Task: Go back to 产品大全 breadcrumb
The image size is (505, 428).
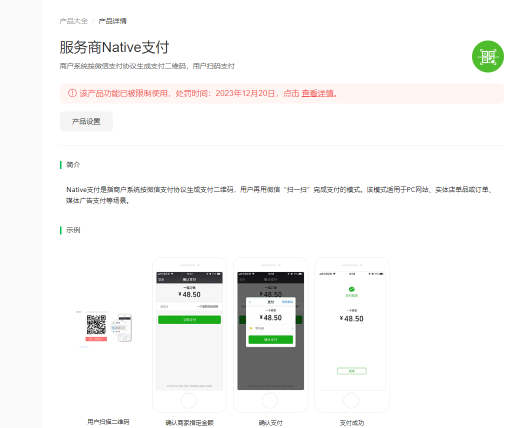Action: (x=74, y=21)
